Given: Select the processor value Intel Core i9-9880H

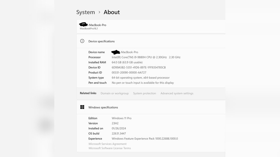Looking at the screenshot, I should (x=146, y=57).
